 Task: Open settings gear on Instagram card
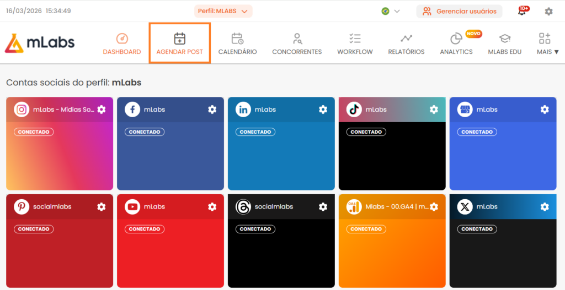102,110
